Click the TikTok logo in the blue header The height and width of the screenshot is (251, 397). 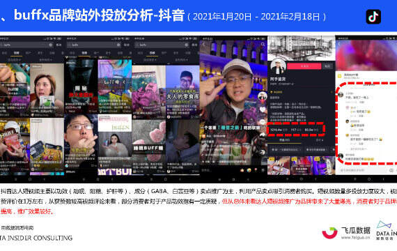373,17
